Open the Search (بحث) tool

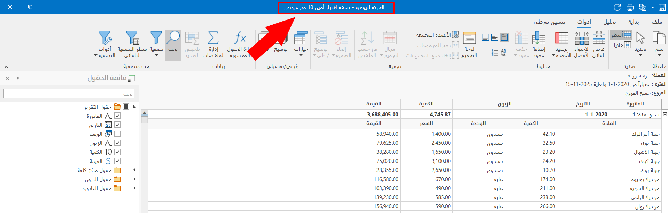point(173,45)
